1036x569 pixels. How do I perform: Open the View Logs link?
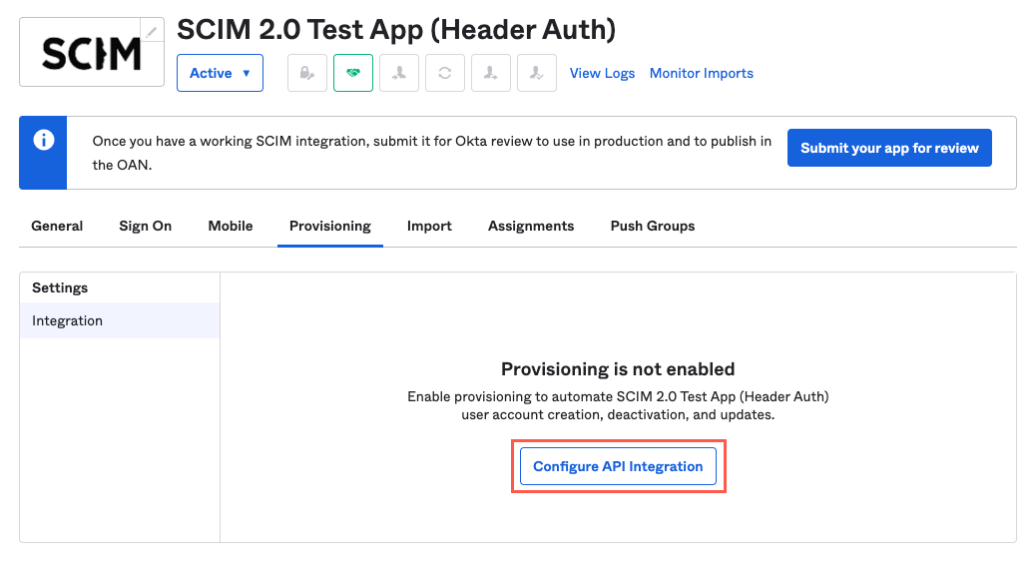coord(602,73)
